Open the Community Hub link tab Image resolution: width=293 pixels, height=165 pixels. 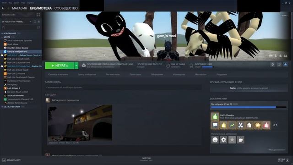87,74
